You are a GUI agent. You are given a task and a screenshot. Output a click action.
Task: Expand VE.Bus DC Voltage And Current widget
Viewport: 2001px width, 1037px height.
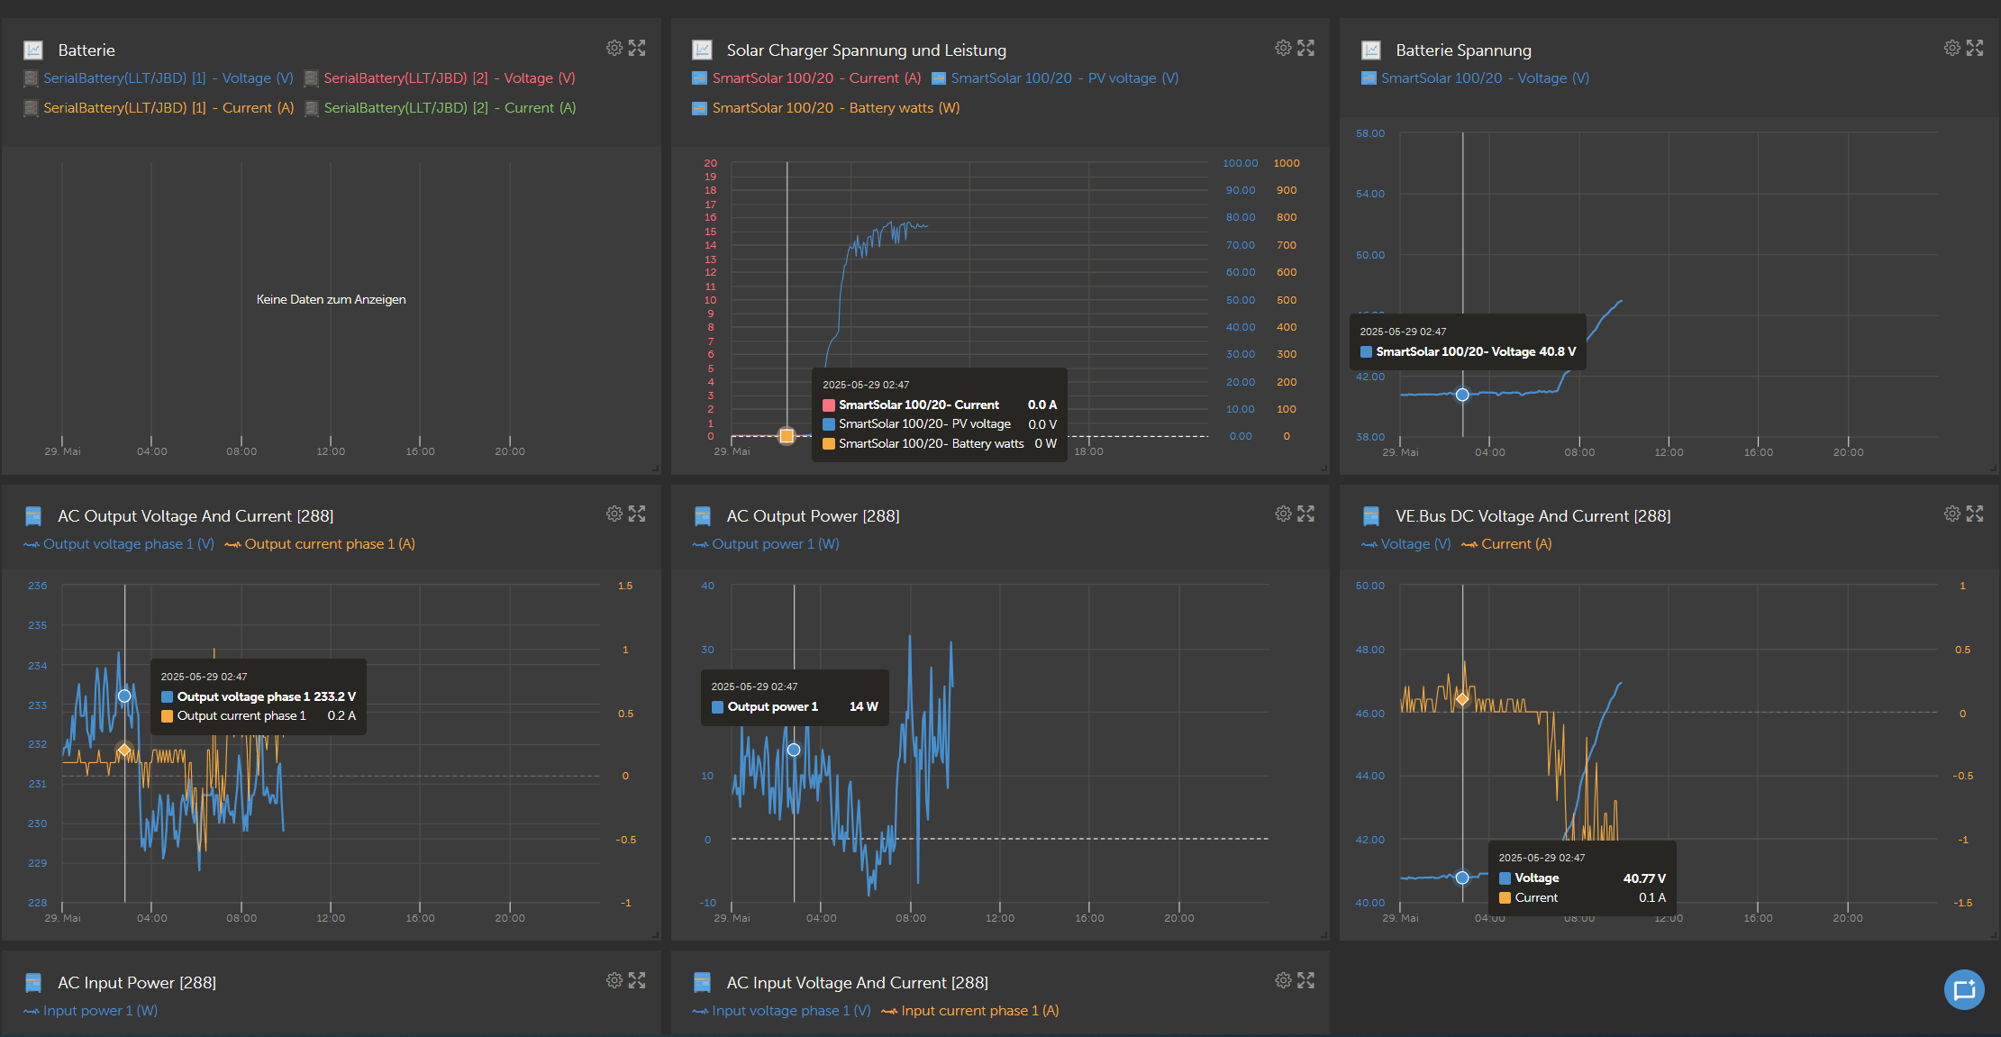coord(1975,514)
